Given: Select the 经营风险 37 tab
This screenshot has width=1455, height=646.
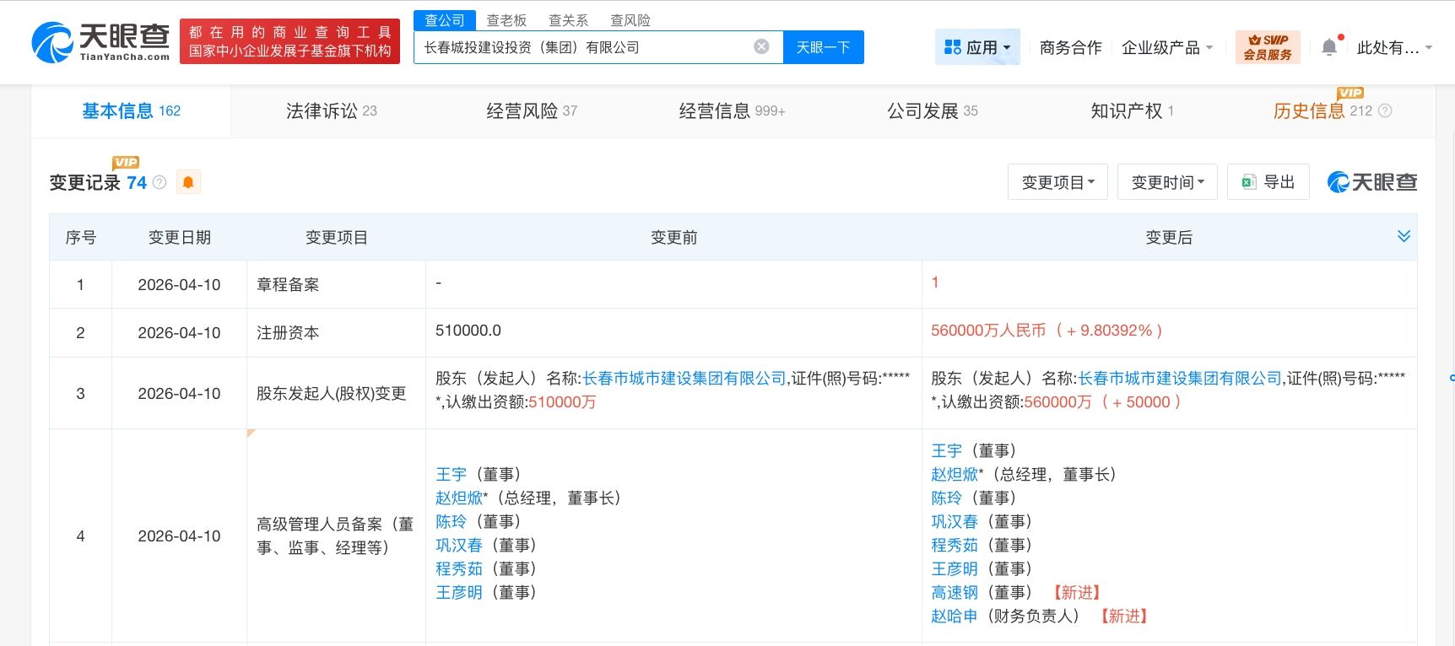Looking at the screenshot, I should click(532, 110).
